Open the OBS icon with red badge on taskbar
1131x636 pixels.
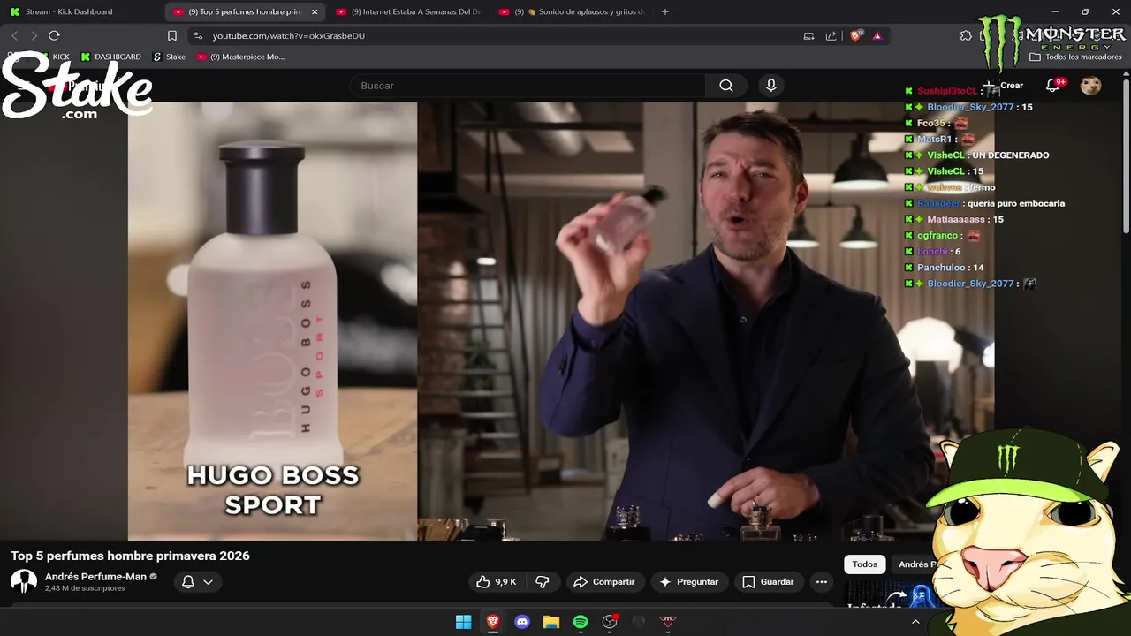click(x=610, y=622)
